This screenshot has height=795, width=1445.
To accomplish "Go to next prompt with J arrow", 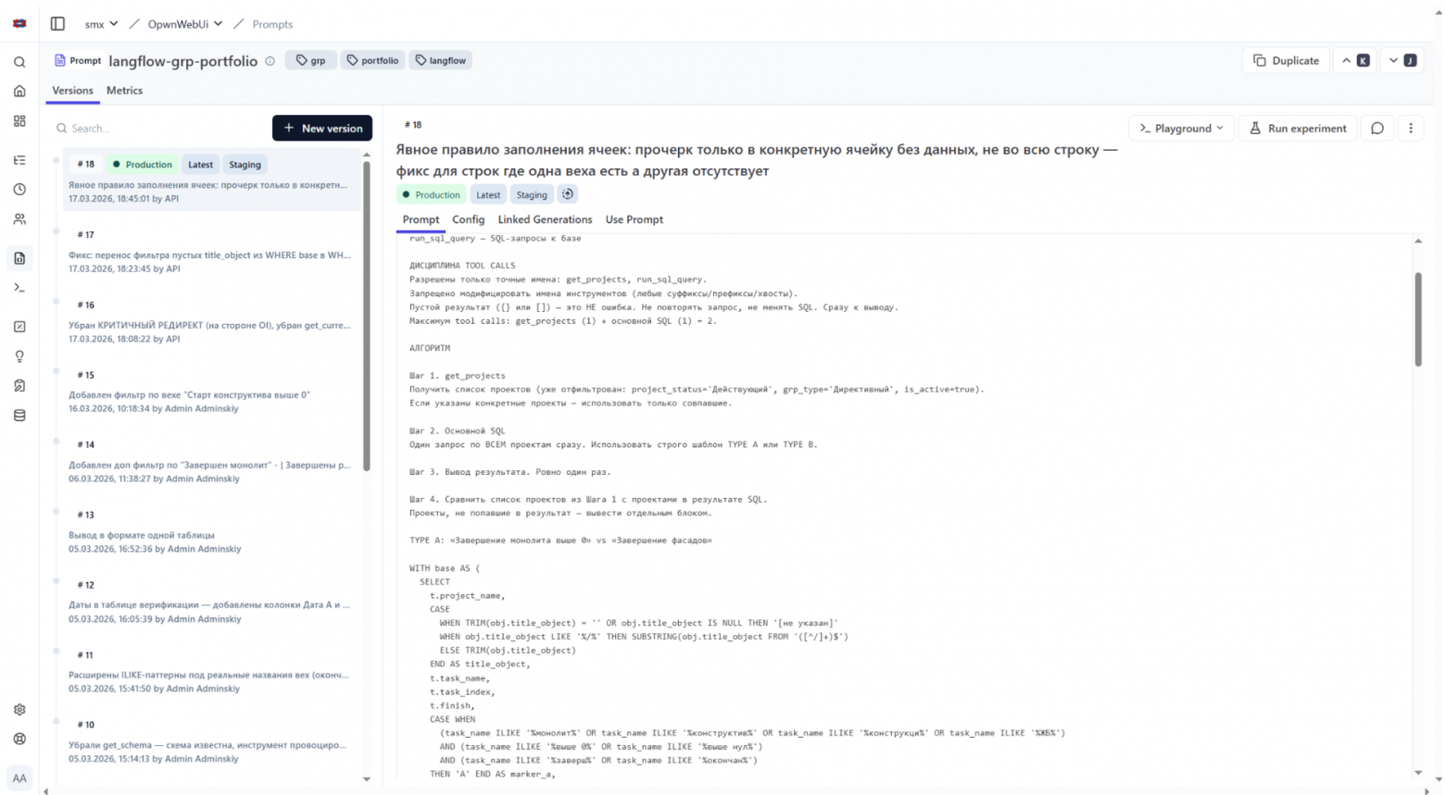I will click(1401, 60).
